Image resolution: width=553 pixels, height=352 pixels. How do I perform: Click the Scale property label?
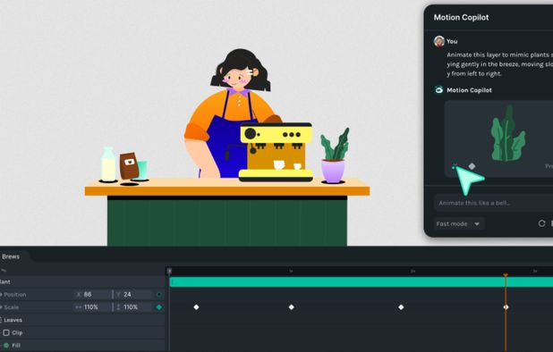tap(12, 307)
